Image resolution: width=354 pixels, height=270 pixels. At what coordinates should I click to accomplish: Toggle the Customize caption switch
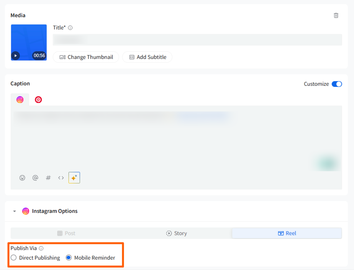(x=337, y=84)
